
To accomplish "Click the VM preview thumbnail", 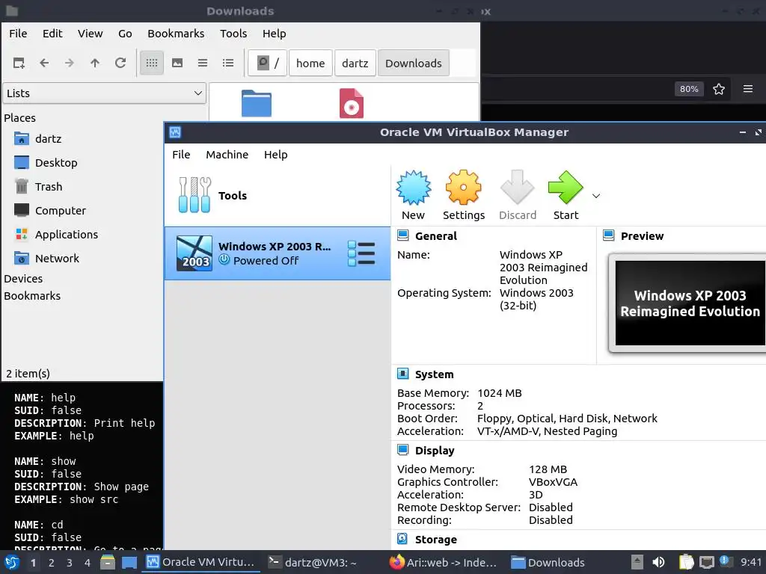I will [689, 303].
